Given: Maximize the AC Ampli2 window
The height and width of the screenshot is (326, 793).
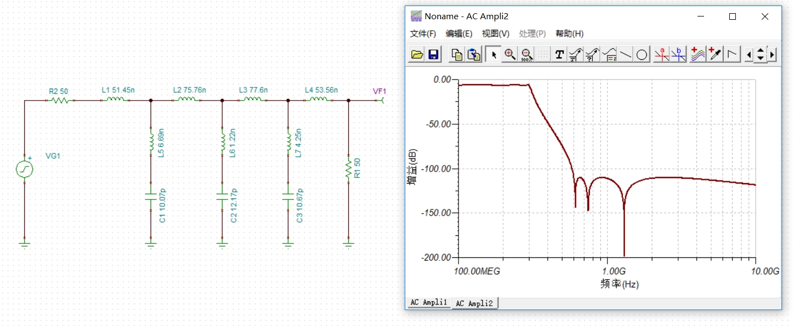Looking at the screenshot, I should coord(733,16).
